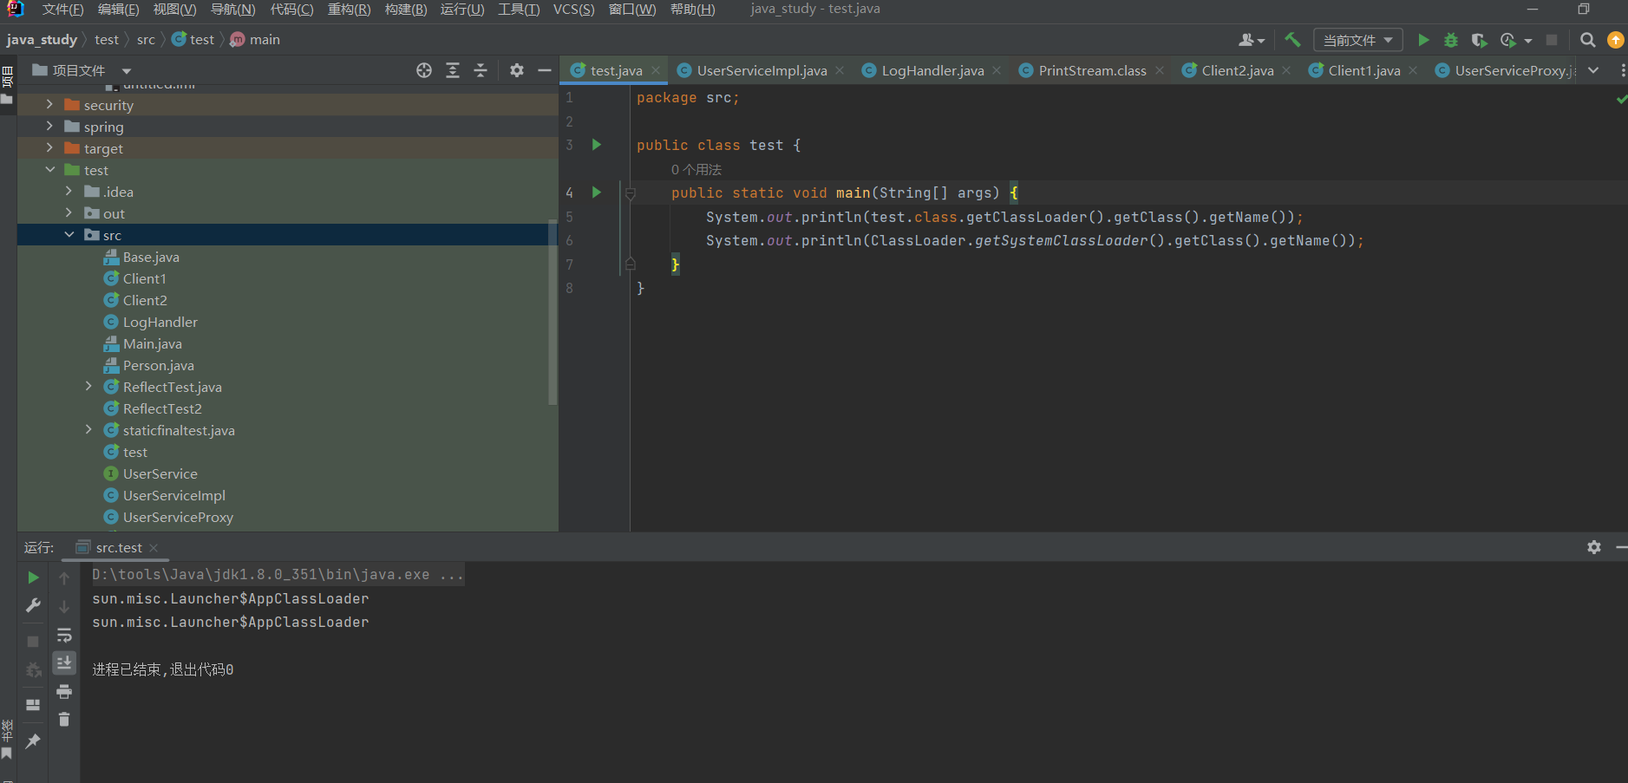Open run configuration wrench in Run panel
This screenshot has width=1628, height=783.
click(33, 605)
